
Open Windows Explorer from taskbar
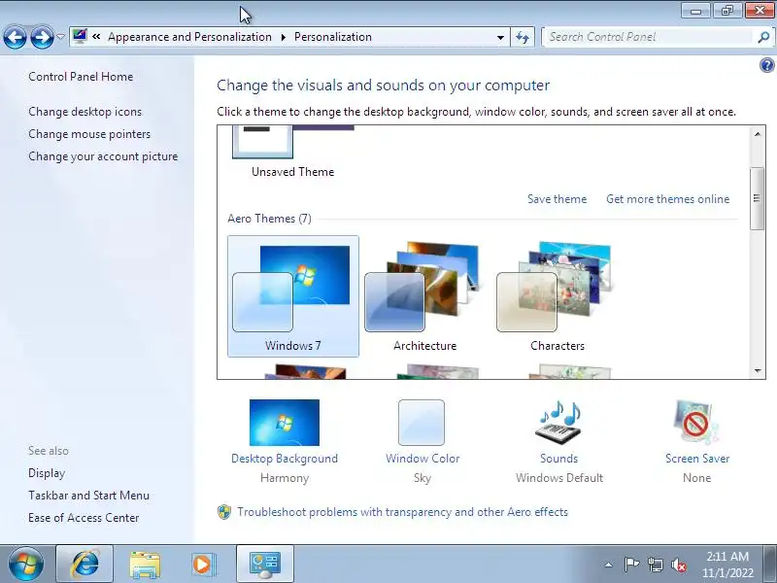coord(145,565)
